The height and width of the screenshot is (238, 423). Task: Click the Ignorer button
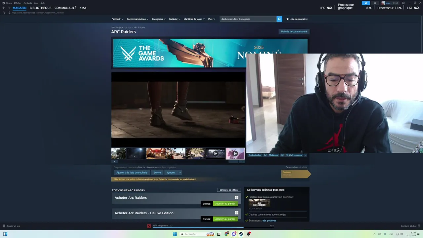click(x=171, y=173)
